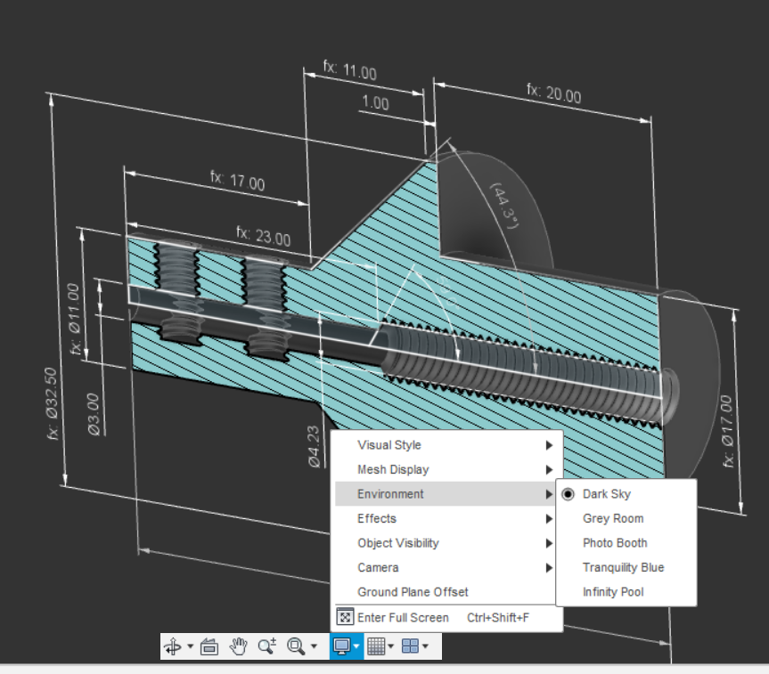
Task: Select the fx: 20.00 dimension
Action: (x=553, y=93)
